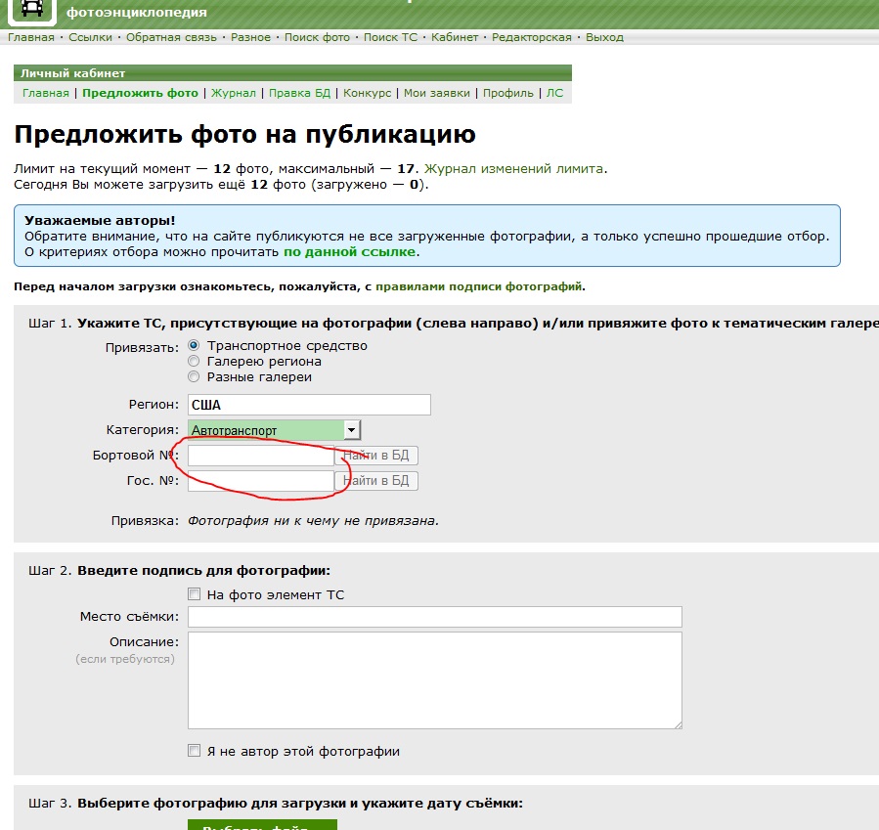This screenshot has height=830, width=879.
Task: Open Редакторская in top menu
Action: click(x=532, y=37)
